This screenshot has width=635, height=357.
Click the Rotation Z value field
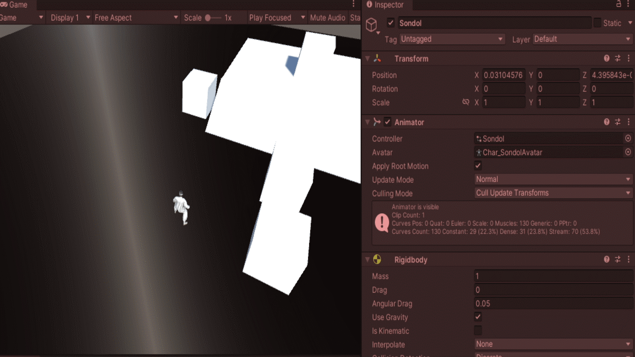click(x=612, y=89)
